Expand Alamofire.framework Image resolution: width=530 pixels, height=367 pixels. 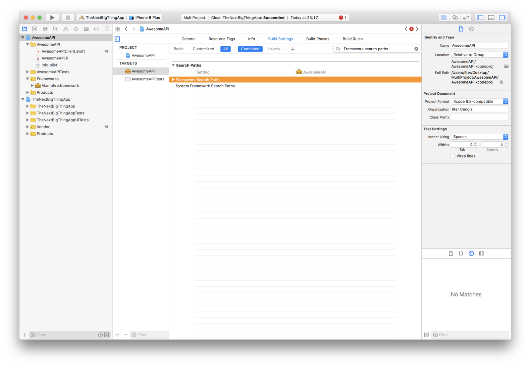[32, 85]
